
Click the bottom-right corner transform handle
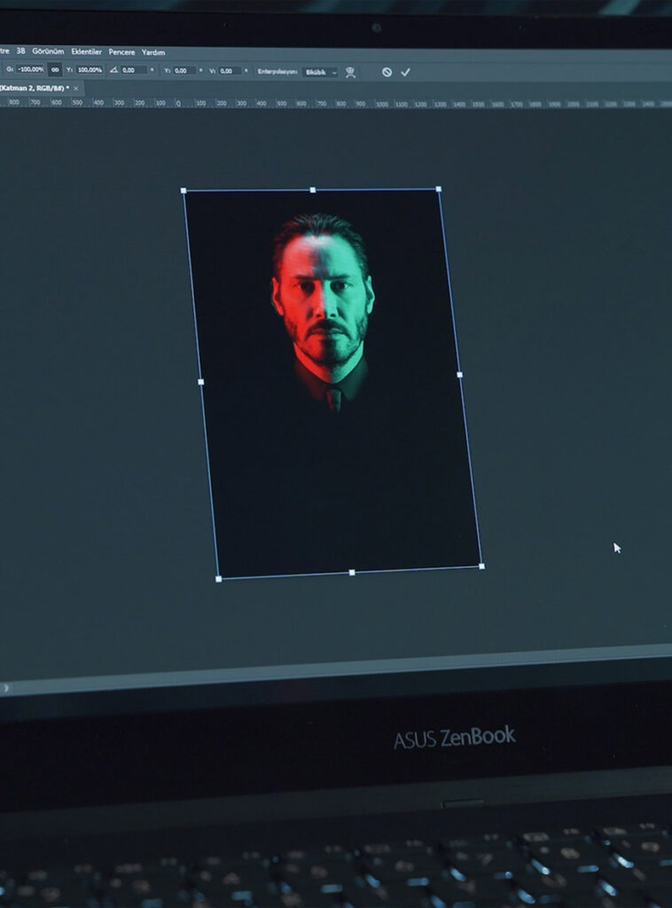[481, 566]
